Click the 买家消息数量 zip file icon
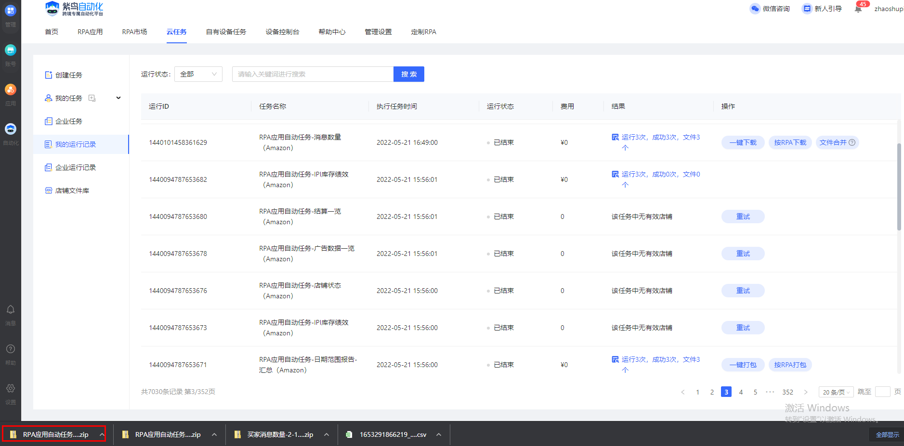This screenshot has height=446, width=904. pos(237,434)
